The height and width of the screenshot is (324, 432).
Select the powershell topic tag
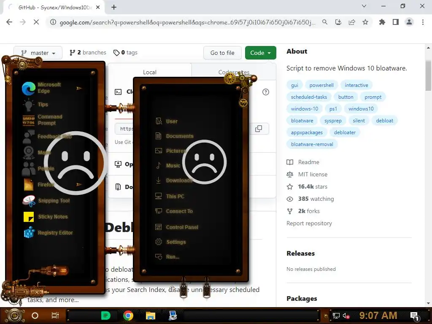[x=321, y=85]
